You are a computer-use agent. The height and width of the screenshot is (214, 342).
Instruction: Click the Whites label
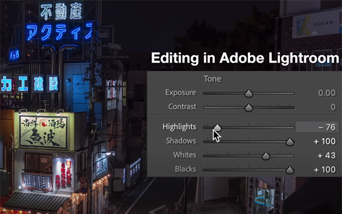pyautogui.click(x=185, y=155)
